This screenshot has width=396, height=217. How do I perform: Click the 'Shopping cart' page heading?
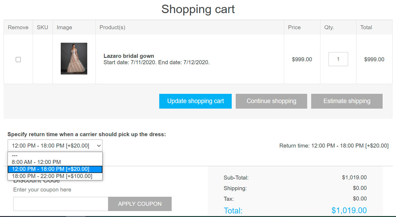(198, 9)
